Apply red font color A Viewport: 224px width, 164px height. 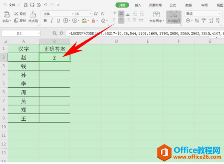(x=93, y=21)
